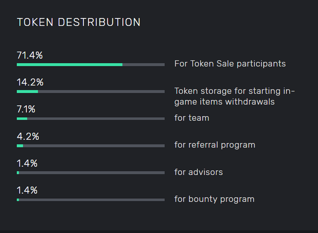
Task: Click gray unfilled part of Token Sale bar
Action: coord(144,65)
